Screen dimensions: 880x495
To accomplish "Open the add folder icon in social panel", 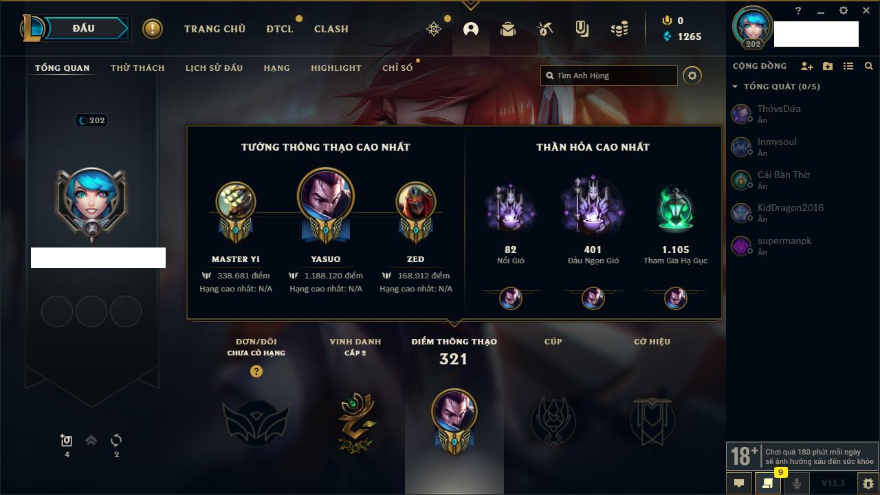I will 828,66.
